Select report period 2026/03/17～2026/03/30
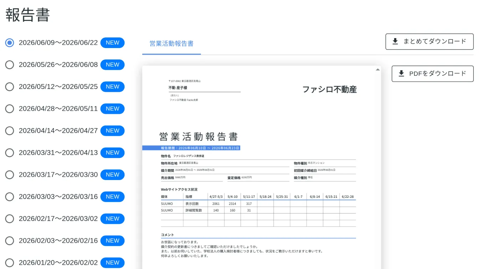479x269 pixels. (10, 175)
